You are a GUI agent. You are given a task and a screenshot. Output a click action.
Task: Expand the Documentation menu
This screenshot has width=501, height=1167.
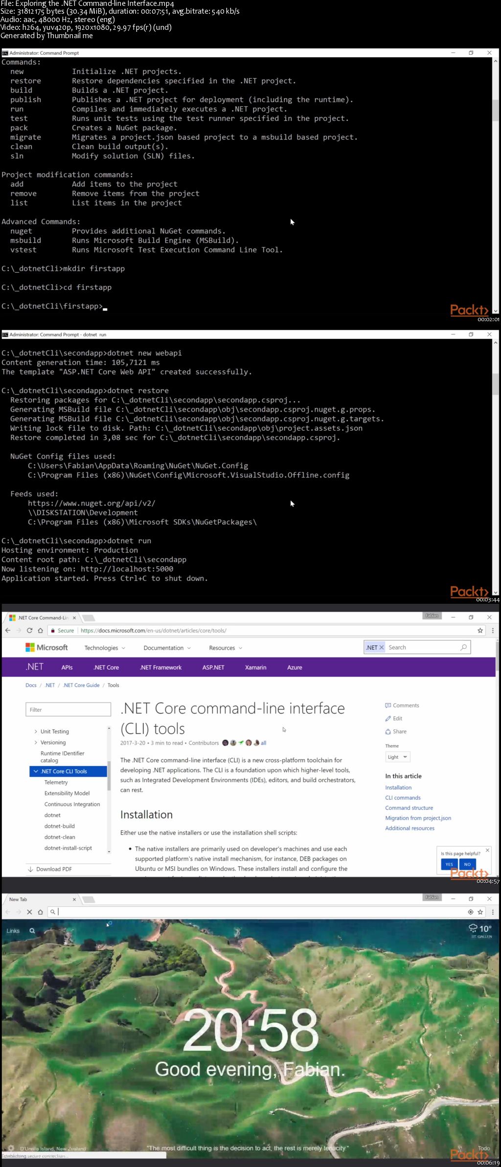(x=167, y=648)
